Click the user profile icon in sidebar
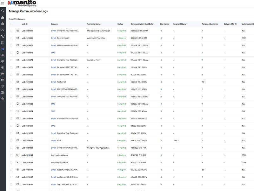This screenshot has width=254, height=191. click(x=3, y=30)
